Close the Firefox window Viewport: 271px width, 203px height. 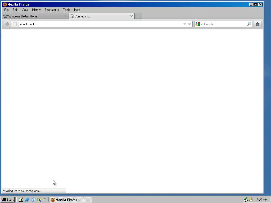click(260, 4)
